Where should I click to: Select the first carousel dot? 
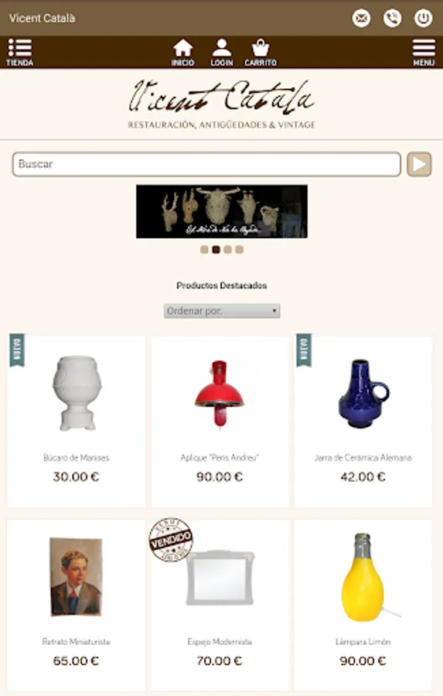pos(204,250)
